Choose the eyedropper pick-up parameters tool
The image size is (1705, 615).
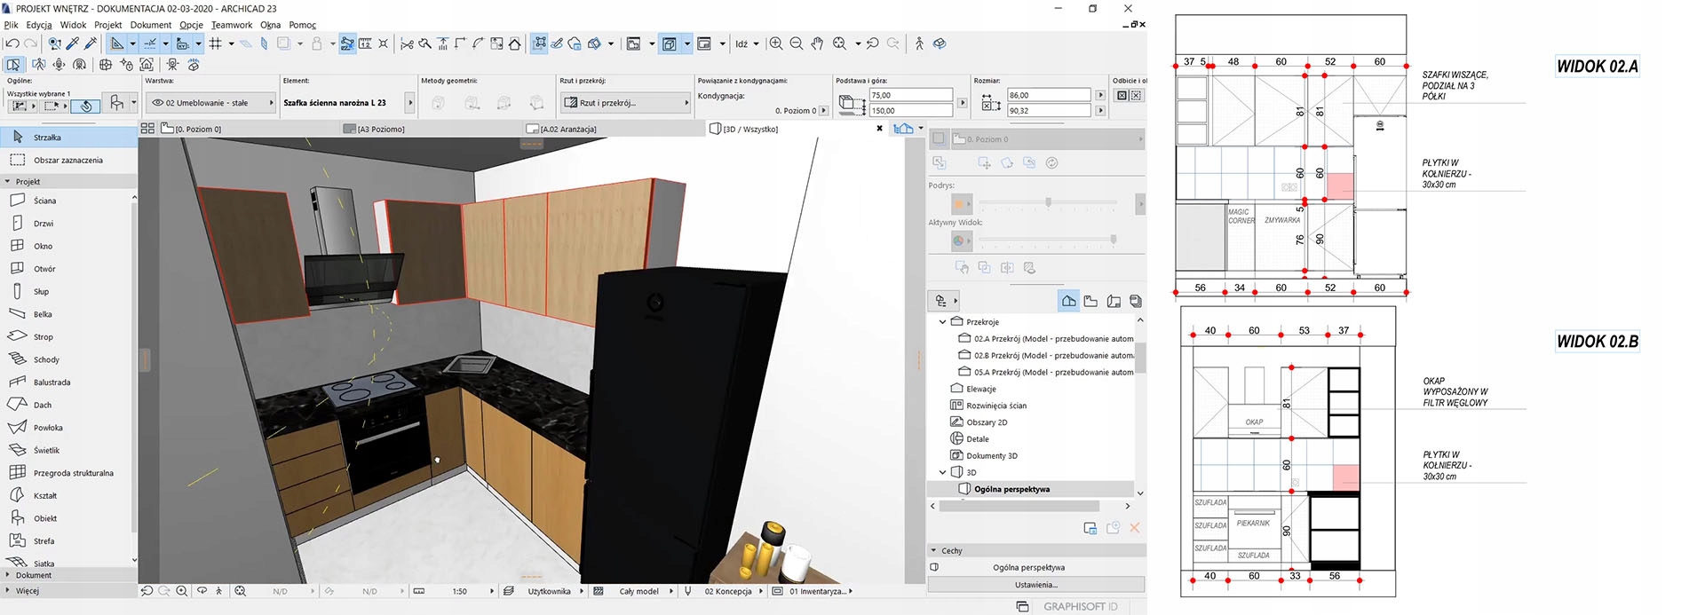point(73,43)
